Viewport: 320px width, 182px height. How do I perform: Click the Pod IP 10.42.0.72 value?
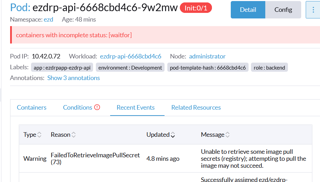[46, 56]
